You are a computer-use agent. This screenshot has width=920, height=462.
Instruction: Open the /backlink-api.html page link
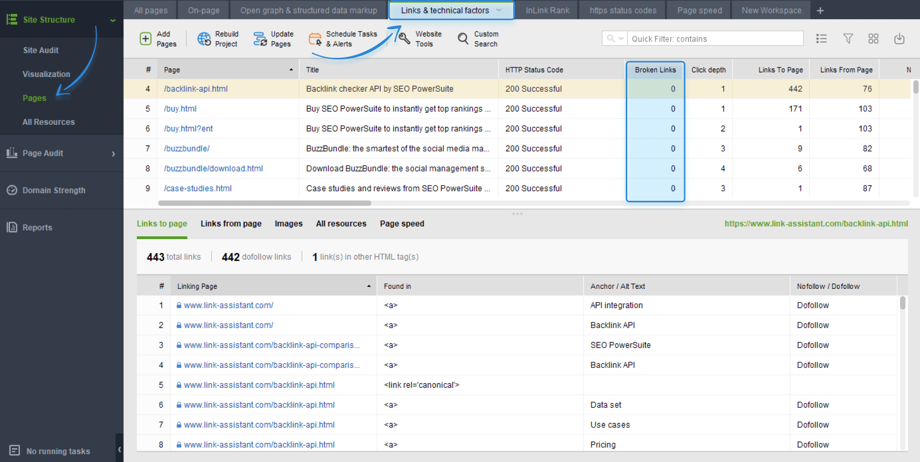click(196, 88)
